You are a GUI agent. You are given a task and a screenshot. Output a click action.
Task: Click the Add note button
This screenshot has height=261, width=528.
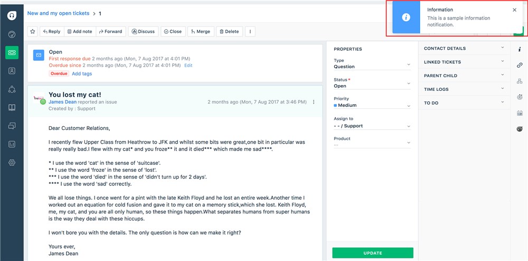(x=80, y=31)
